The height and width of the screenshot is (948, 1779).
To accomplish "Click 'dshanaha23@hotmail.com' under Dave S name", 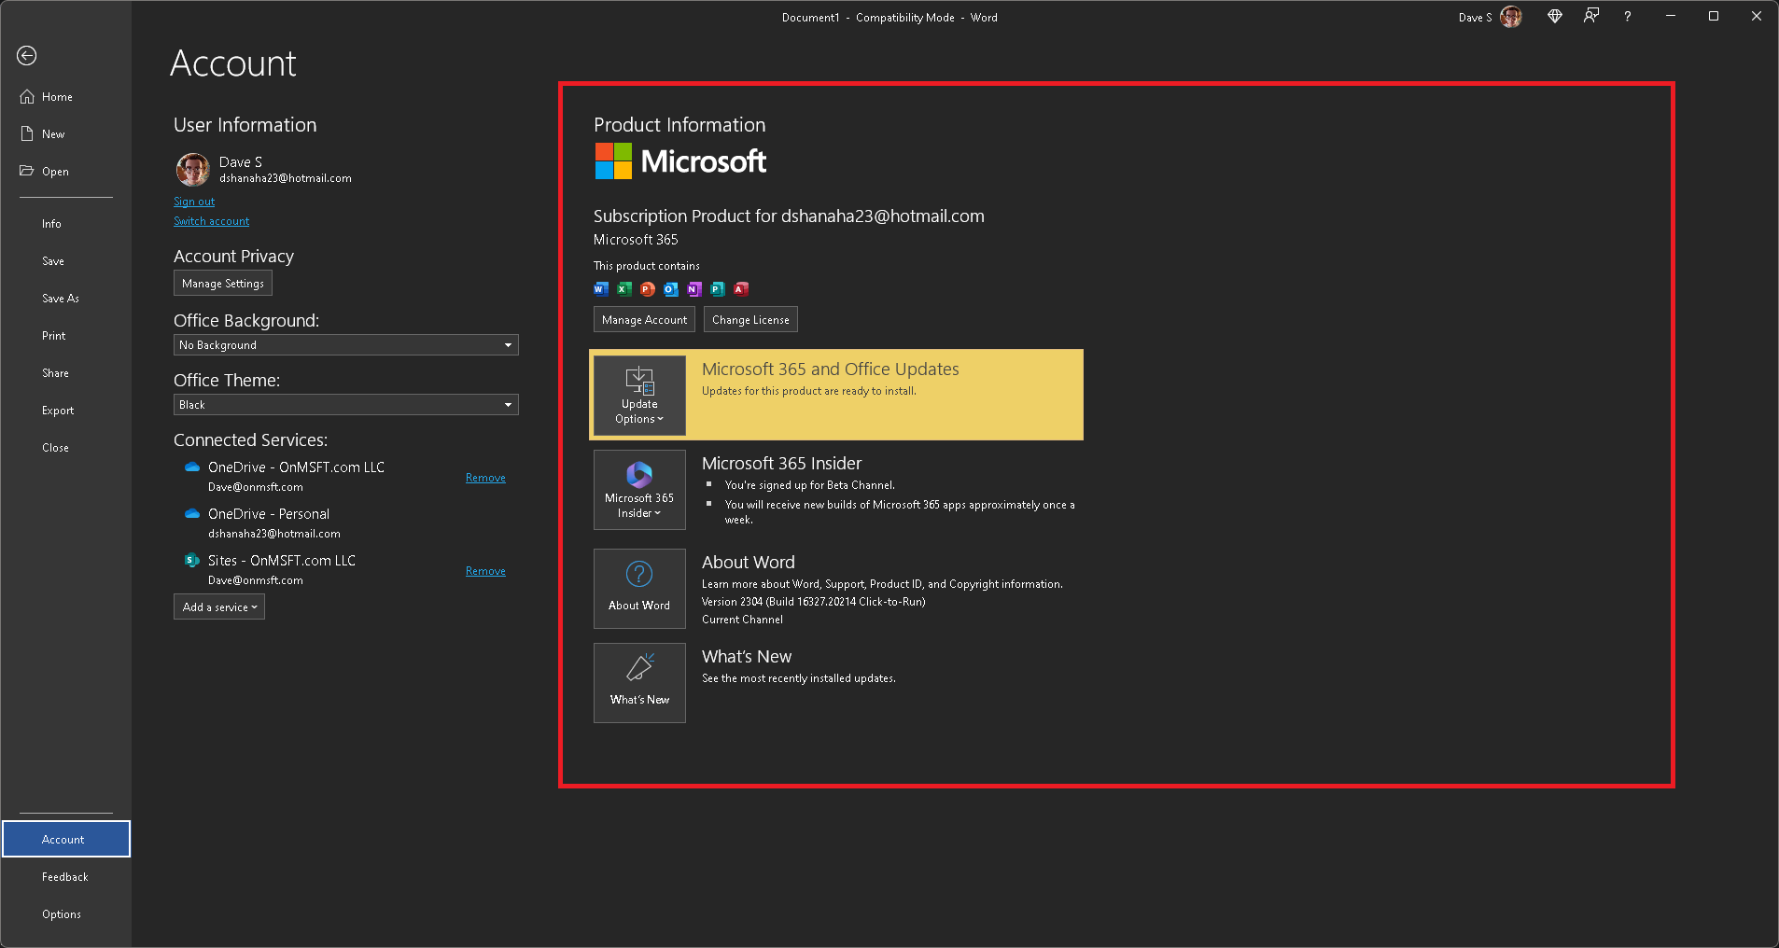I will tap(286, 178).
